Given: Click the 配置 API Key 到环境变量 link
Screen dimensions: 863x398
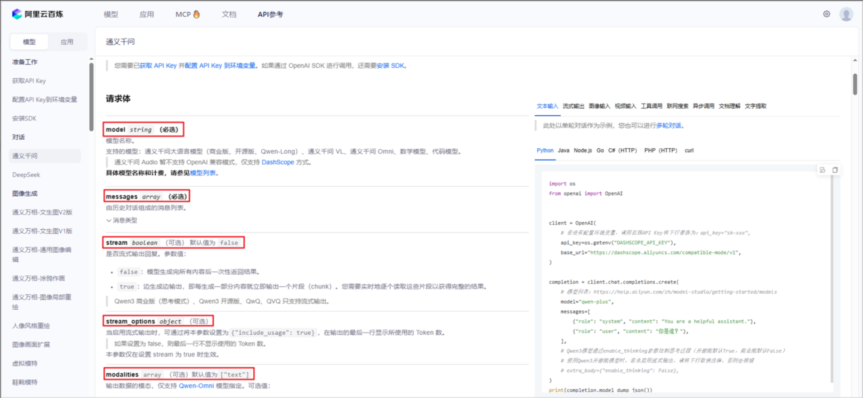Looking at the screenshot, I should click(x=220, y=66).
